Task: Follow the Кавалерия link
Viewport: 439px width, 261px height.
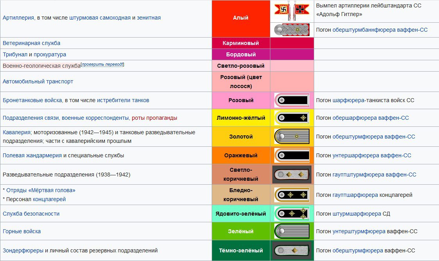Action: pos(16,132)
